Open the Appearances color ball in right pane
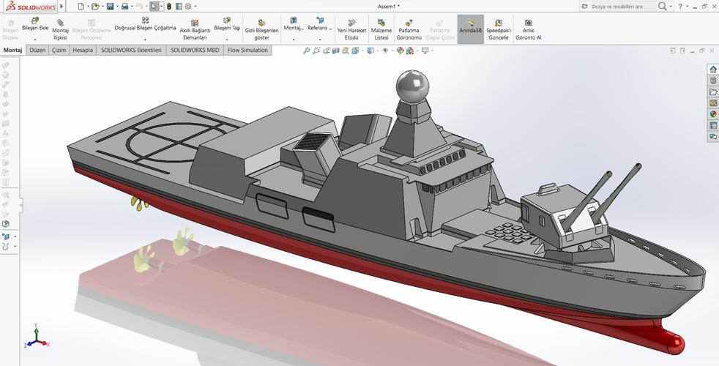 (713, 113)
